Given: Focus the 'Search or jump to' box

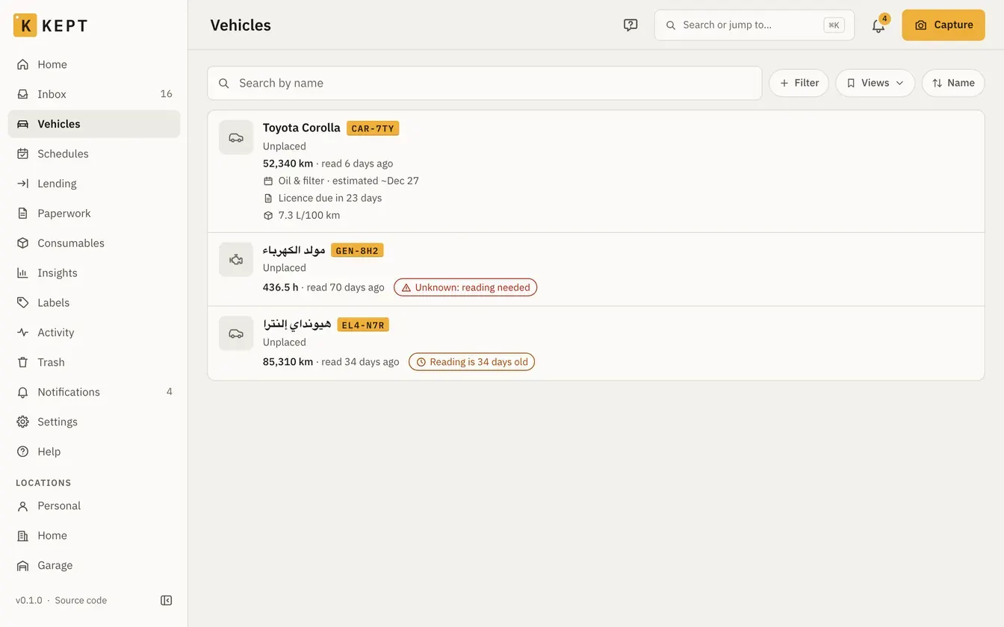Looking at the screenshot, I should pyautogui.click(x=754, y=25).
